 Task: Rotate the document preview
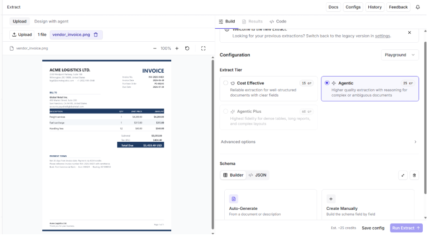pos(187,48)
